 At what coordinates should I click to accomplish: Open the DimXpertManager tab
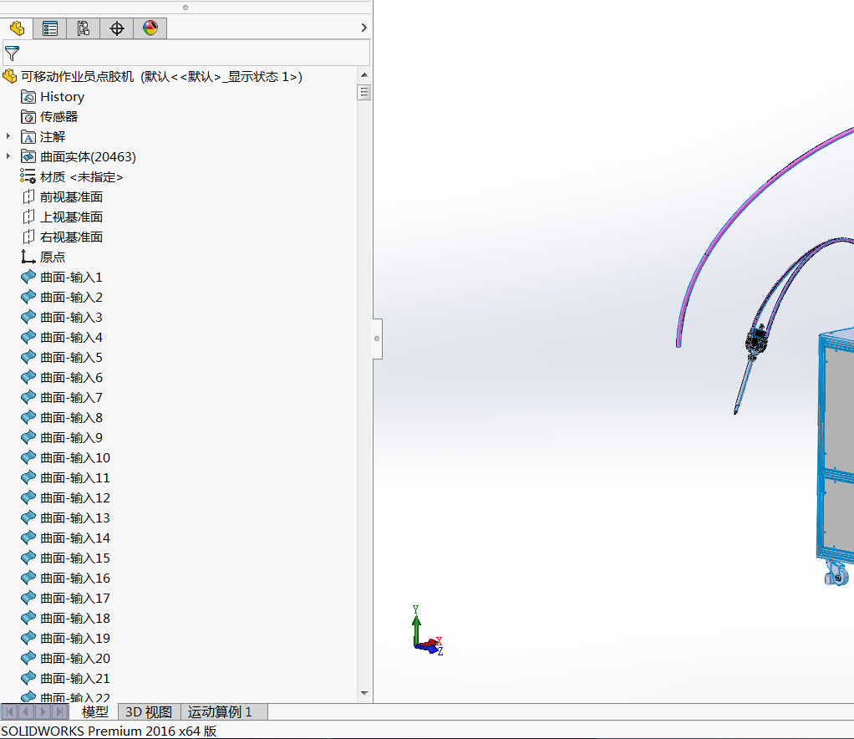point(116,28)
